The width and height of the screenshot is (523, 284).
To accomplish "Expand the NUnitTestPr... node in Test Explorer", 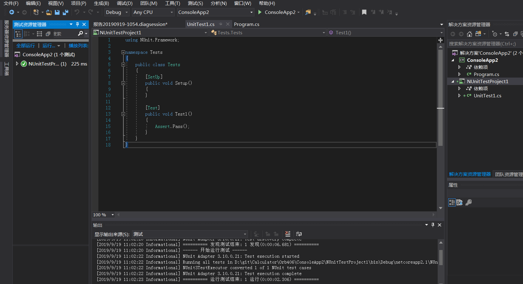I will coord(17,64).
